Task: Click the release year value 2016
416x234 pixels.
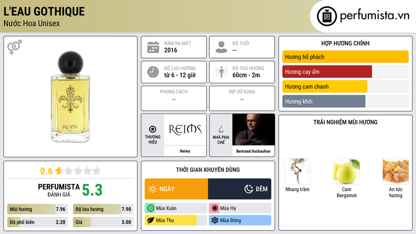Action: click(x=171, y=50)
